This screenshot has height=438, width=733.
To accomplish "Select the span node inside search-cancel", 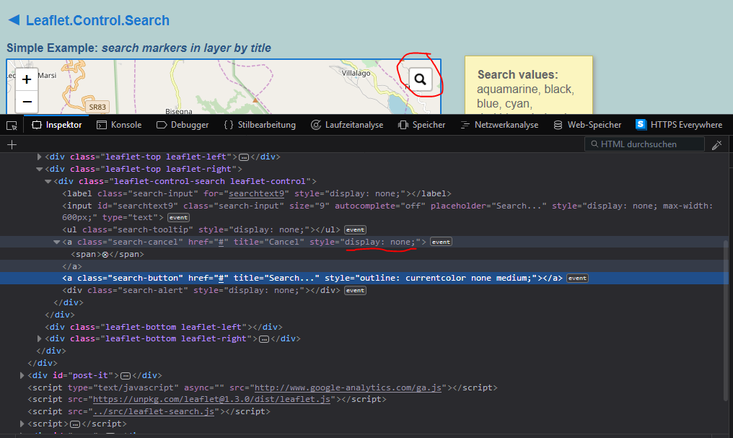I will pyautogui.click(x=107, y=254).
